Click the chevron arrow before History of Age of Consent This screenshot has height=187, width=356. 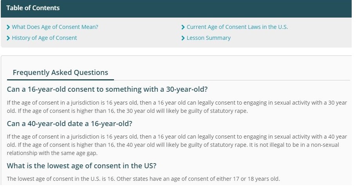[x=8, y=38]
